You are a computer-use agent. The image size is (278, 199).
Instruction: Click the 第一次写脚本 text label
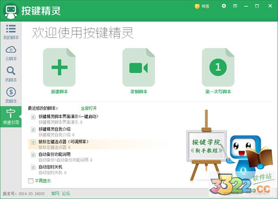tap(218, 91)
